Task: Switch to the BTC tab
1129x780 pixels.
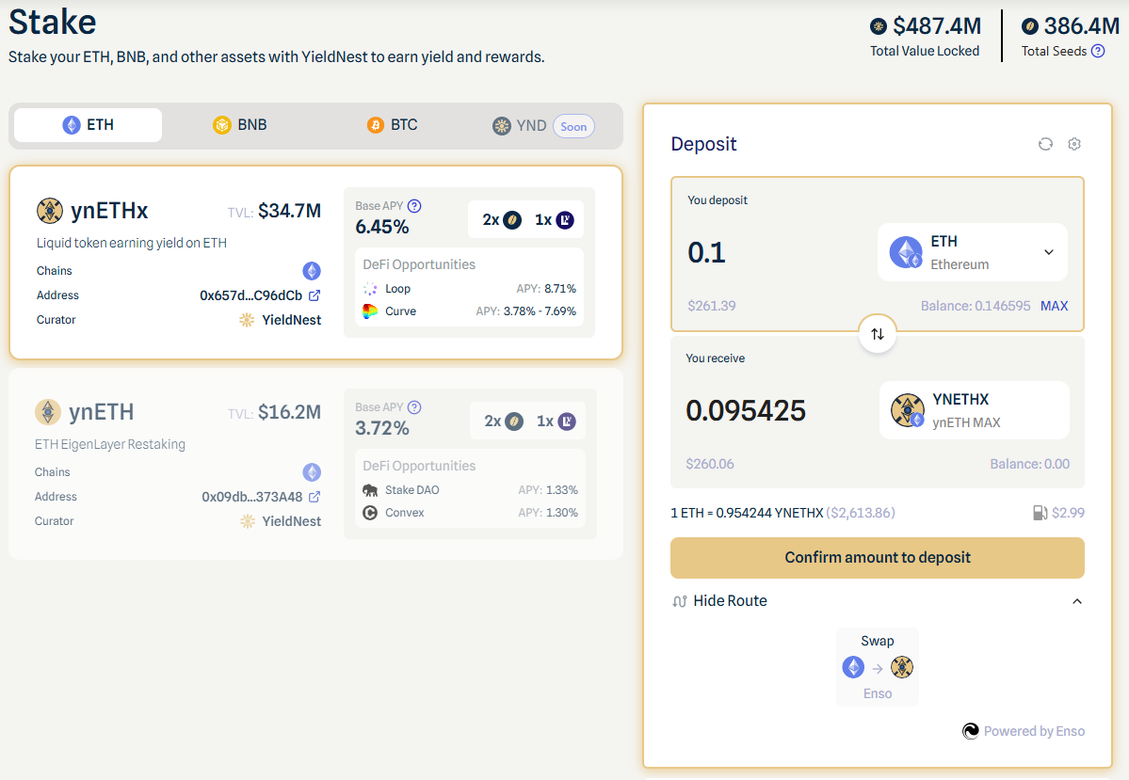Action: pos(393,125)
